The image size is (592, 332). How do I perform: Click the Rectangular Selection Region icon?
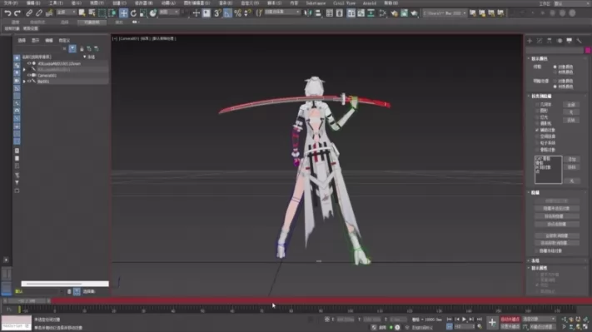[102, 13]
